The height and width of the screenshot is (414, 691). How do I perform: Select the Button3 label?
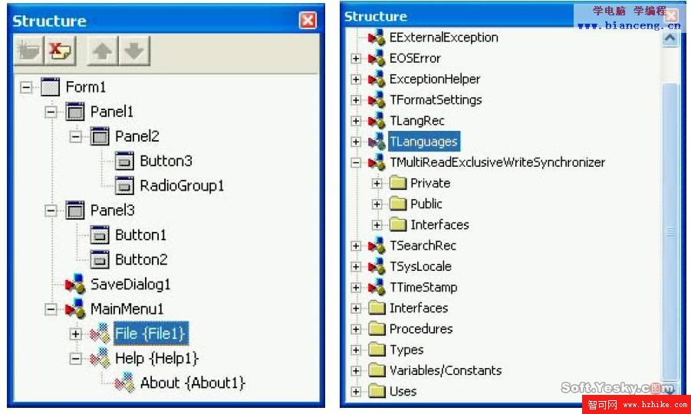tap(166, 161)
